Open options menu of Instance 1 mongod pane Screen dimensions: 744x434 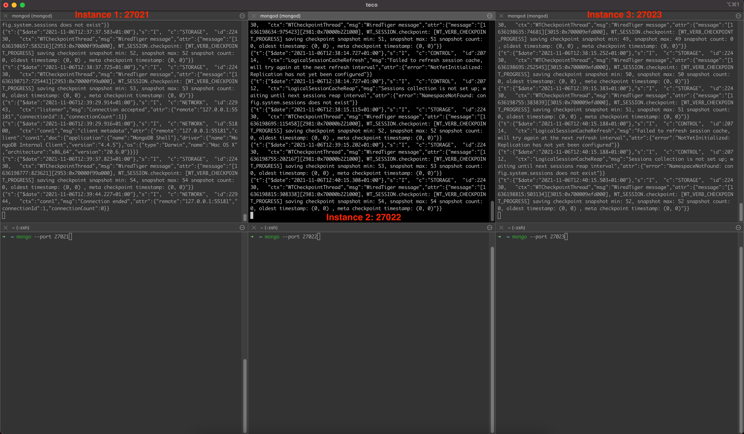point(242,16)
